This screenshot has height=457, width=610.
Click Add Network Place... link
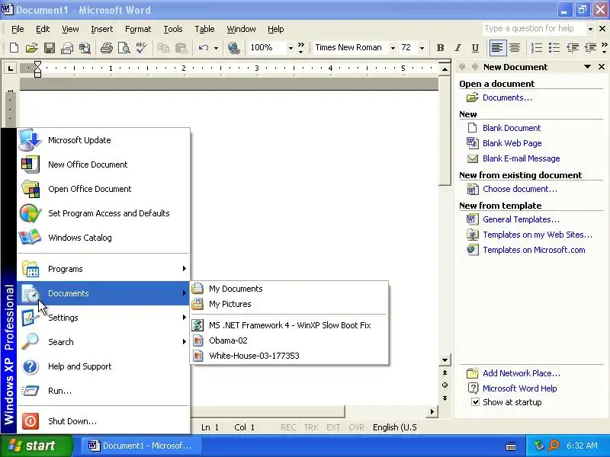click(522, 373)
